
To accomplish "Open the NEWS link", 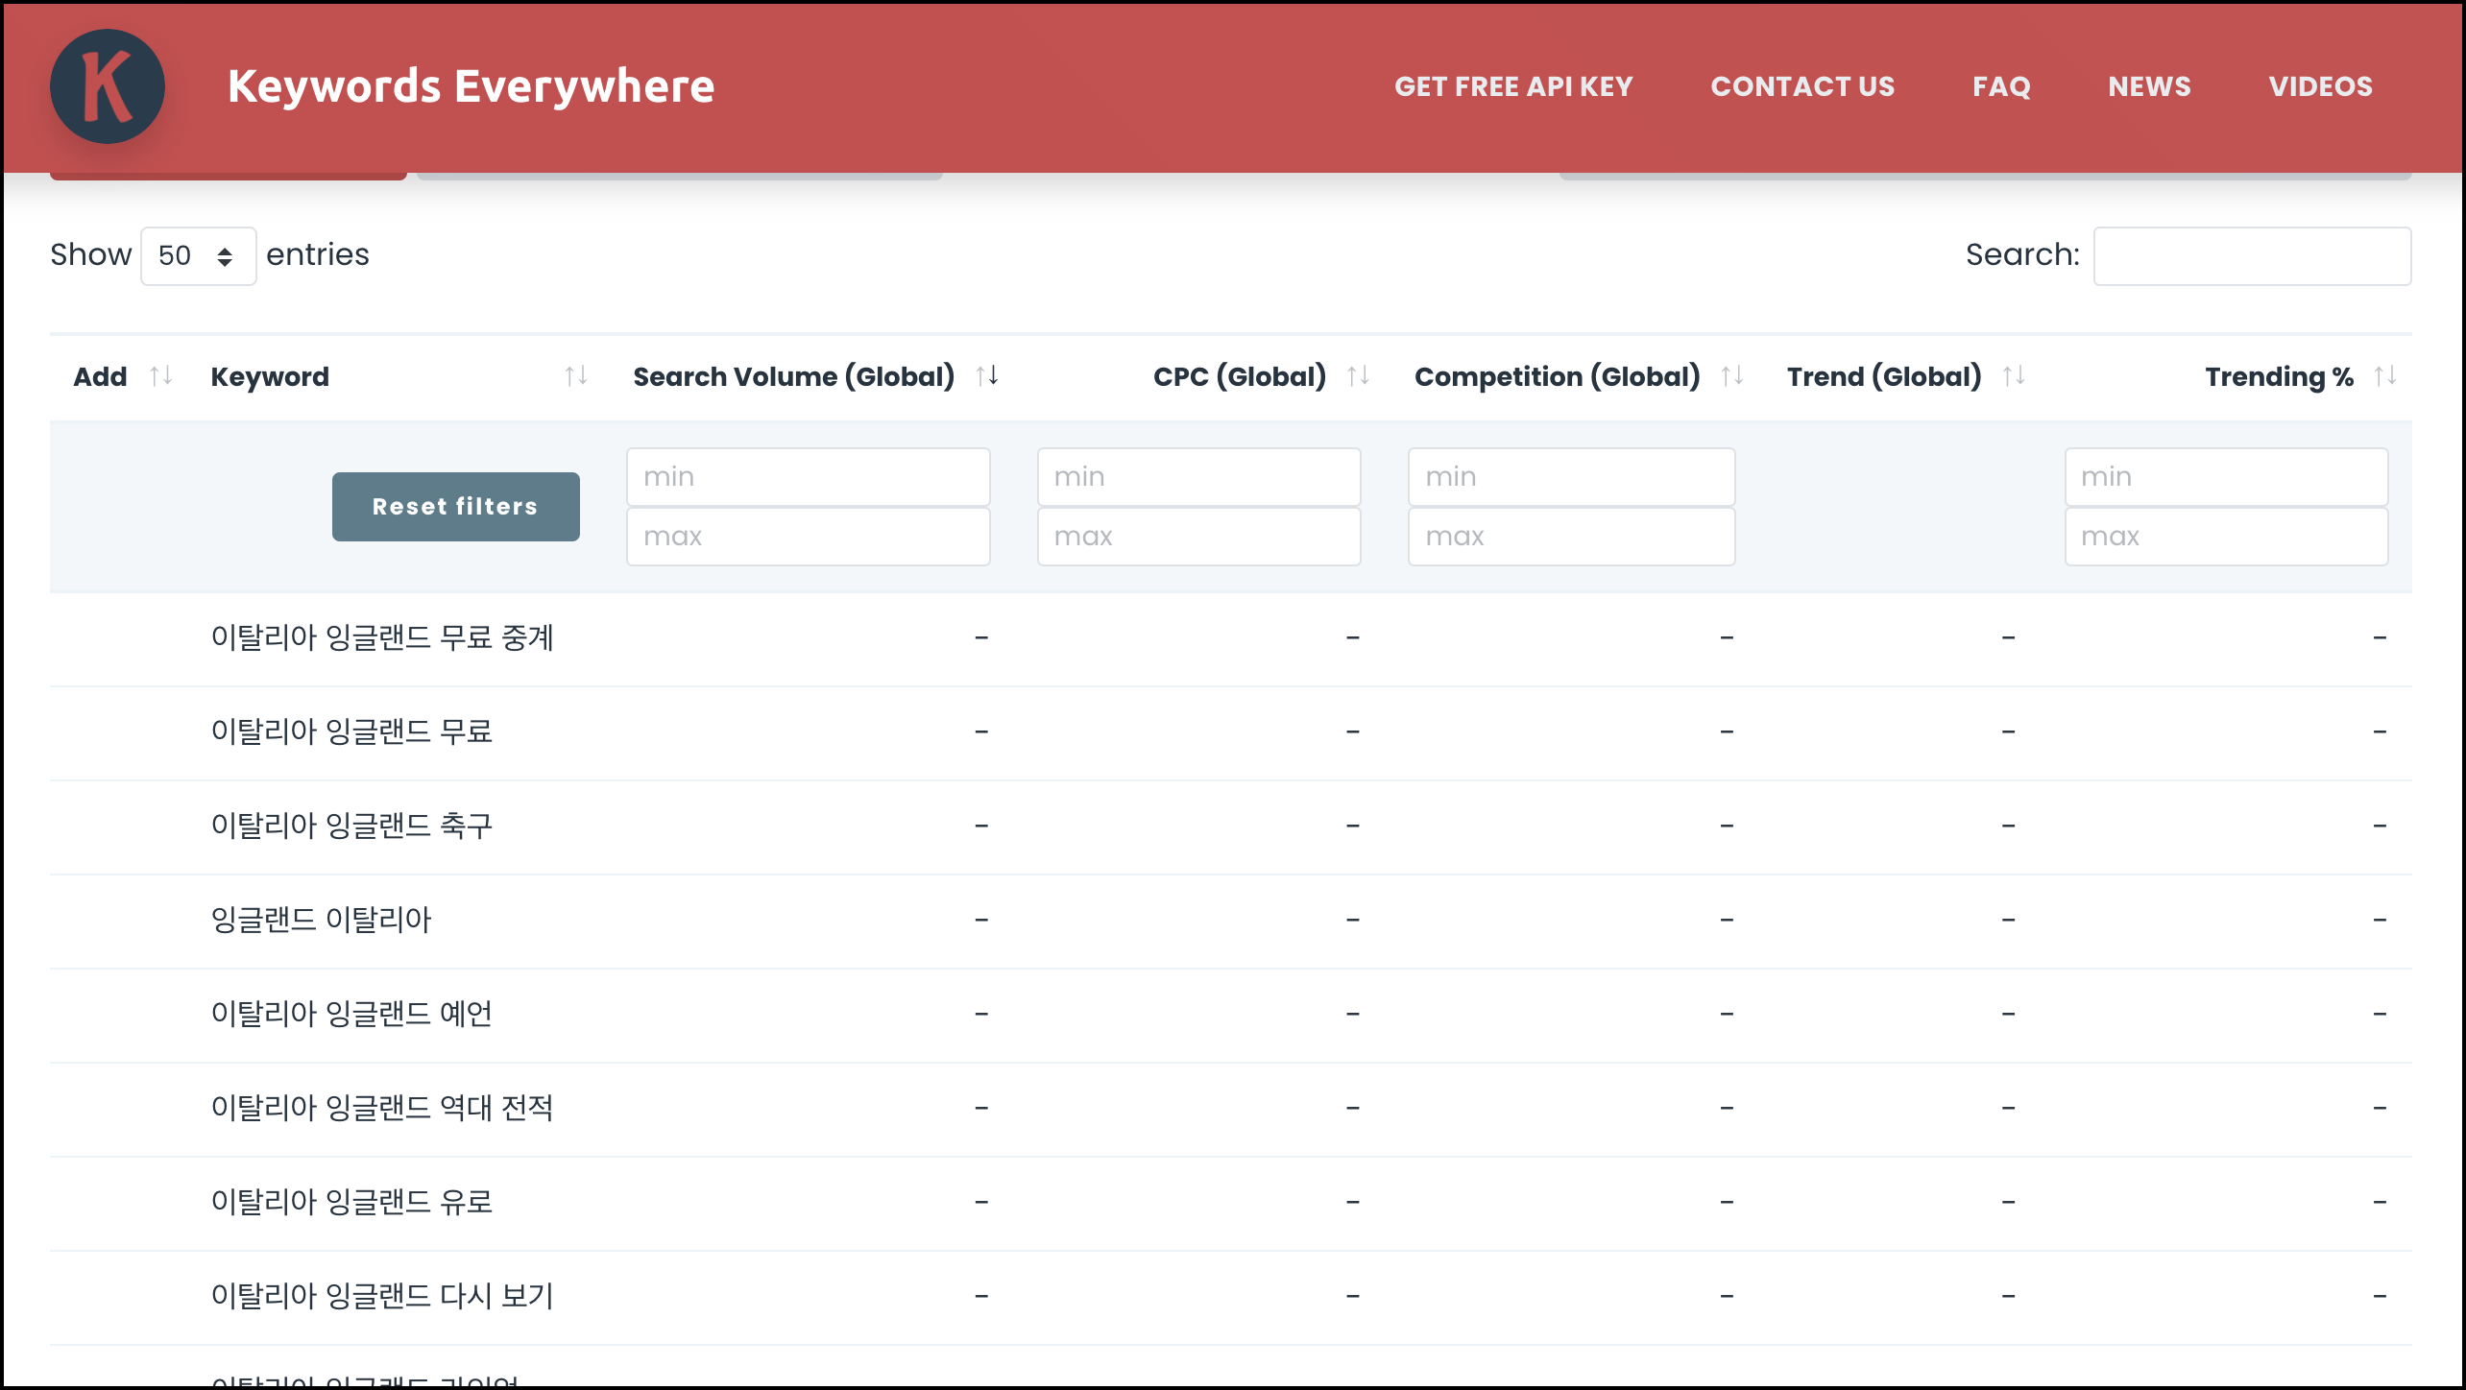I will pyautogui.click(x=2149, y=86).
